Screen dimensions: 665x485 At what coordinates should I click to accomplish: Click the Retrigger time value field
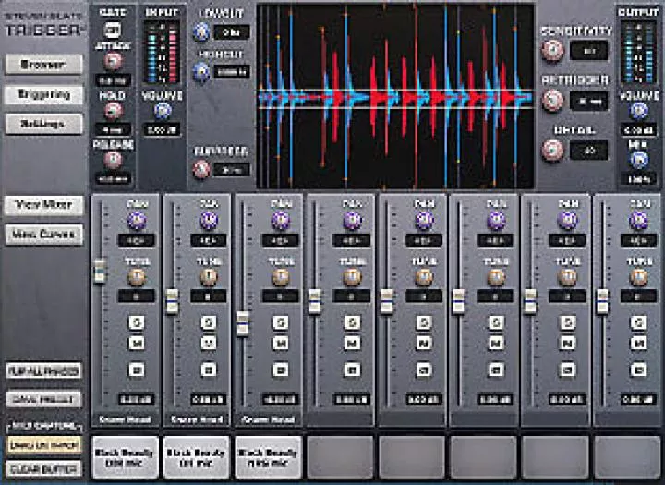589,101
